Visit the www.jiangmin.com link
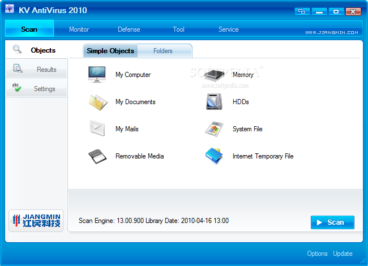368x266 pixels. click(x=332, y=32)
